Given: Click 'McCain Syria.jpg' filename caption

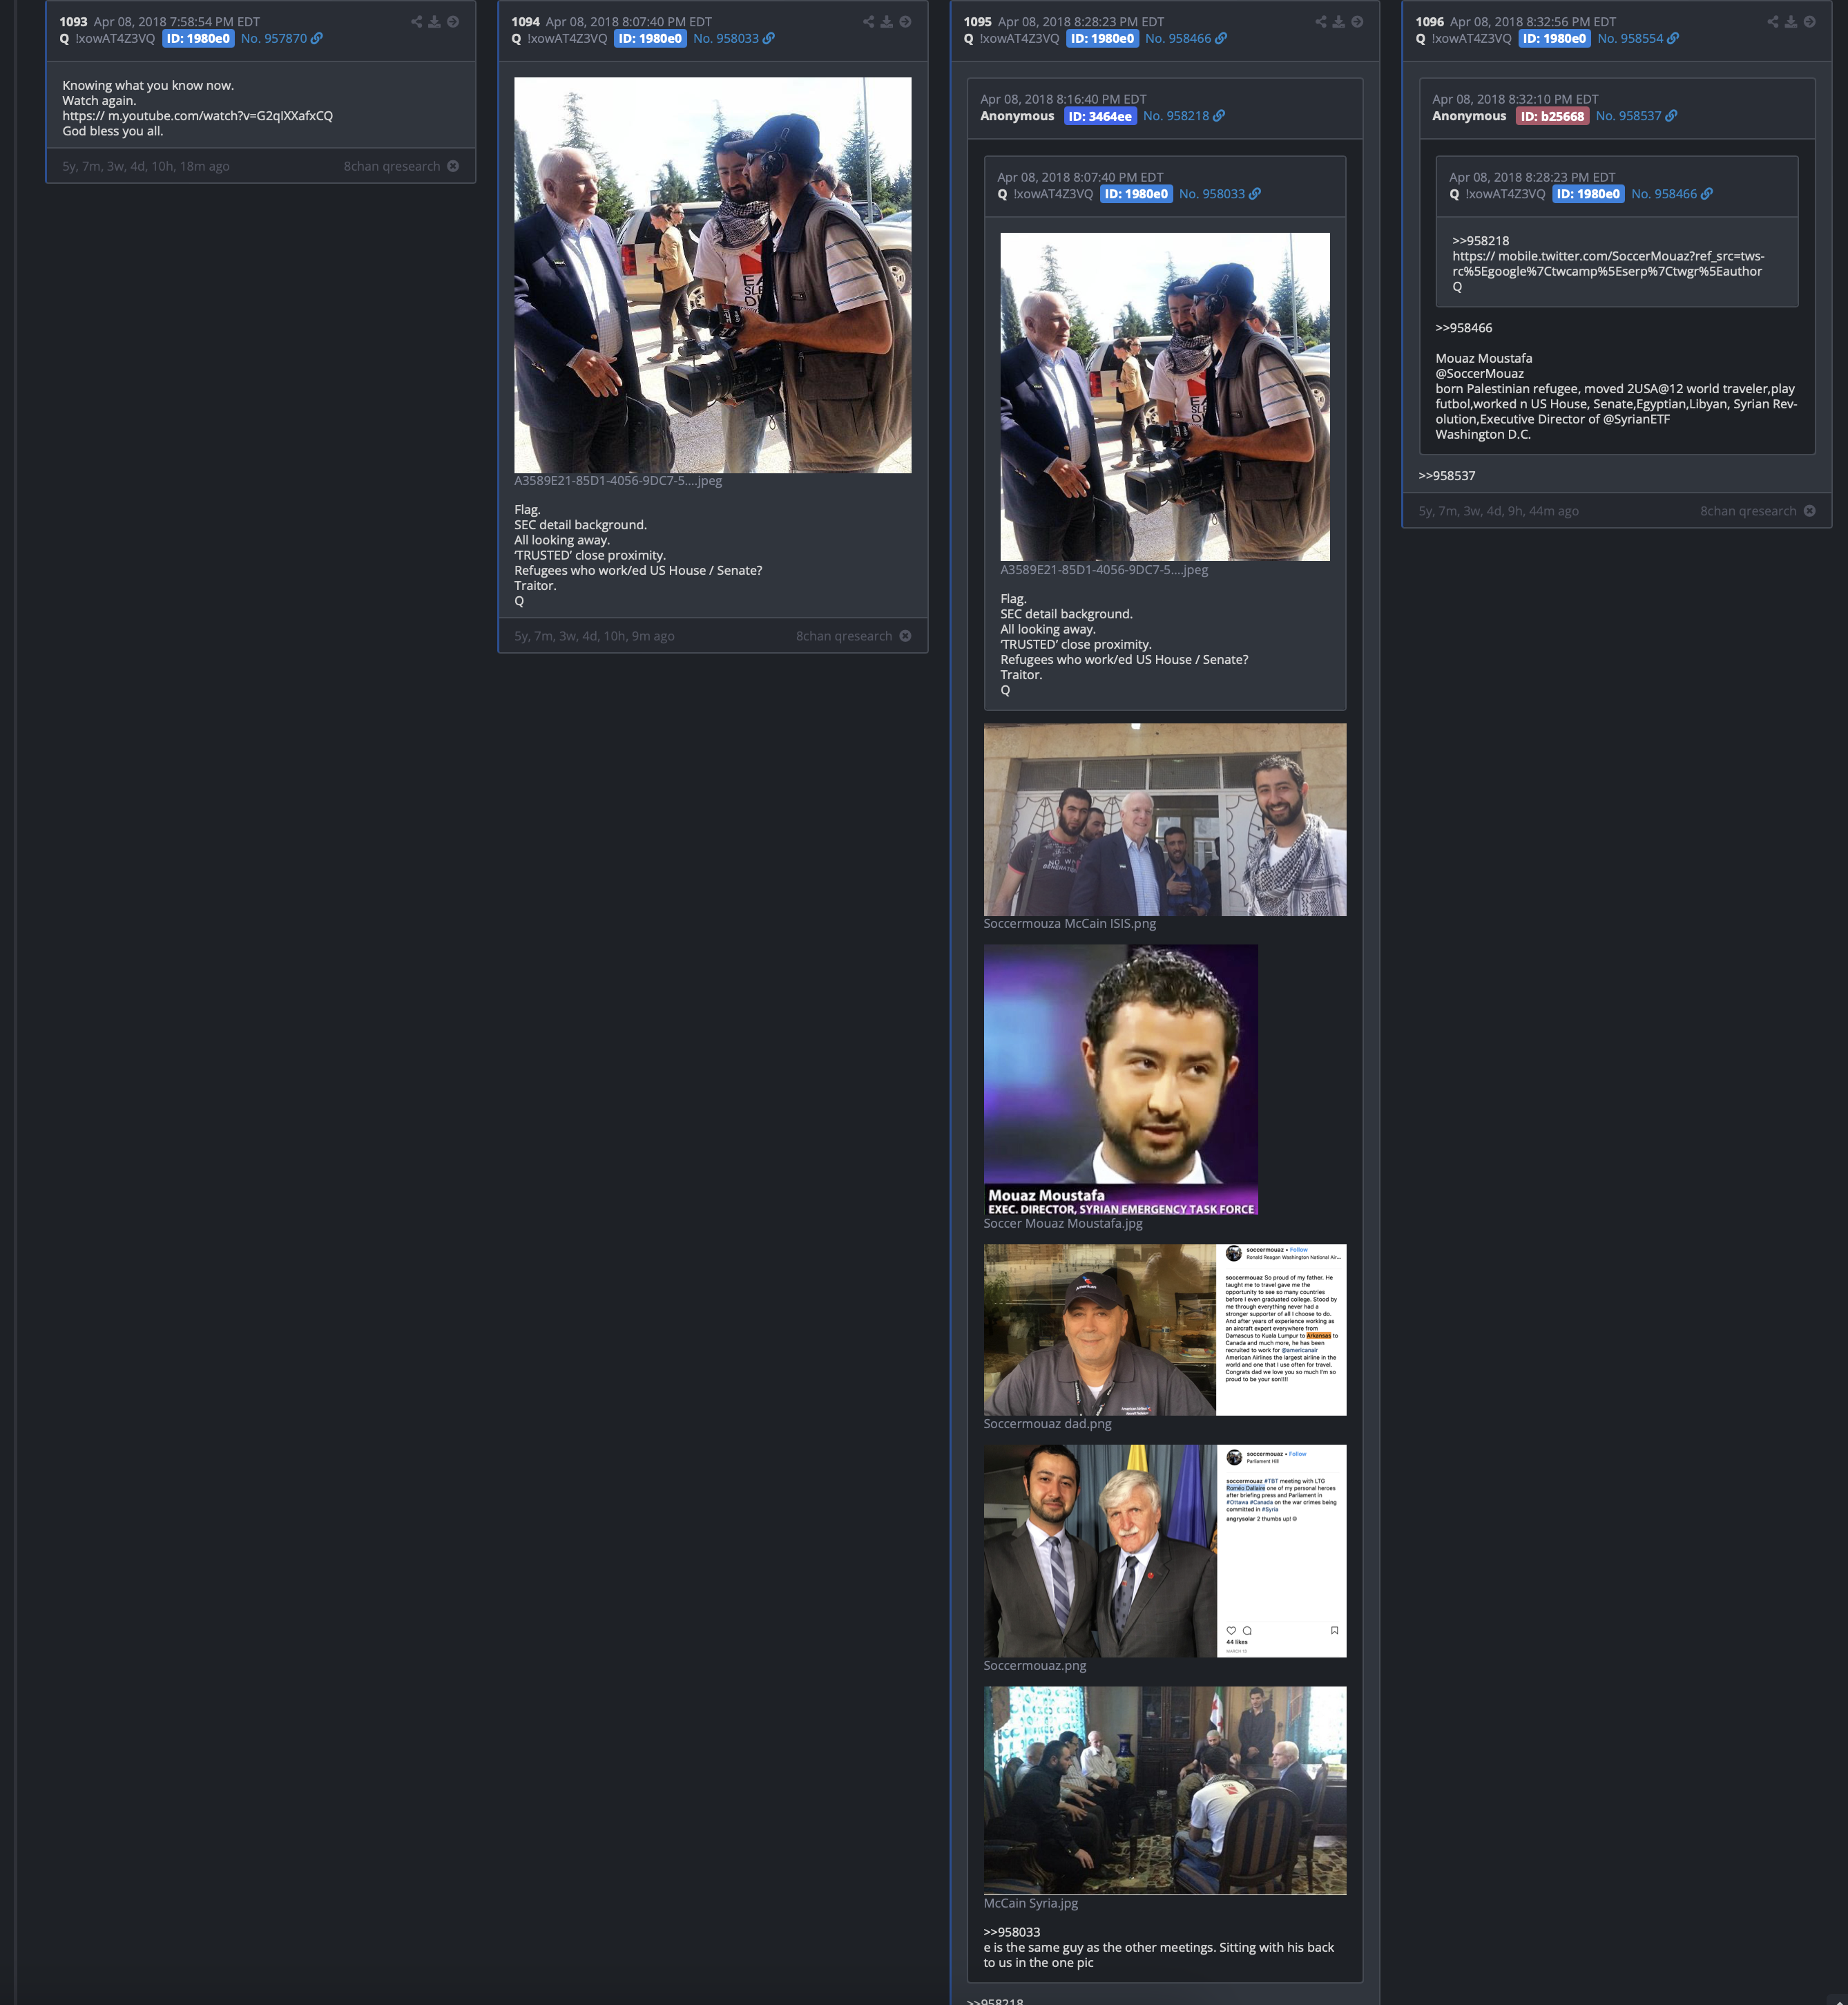Looking at the screenshot, I should [1031, 1904].
